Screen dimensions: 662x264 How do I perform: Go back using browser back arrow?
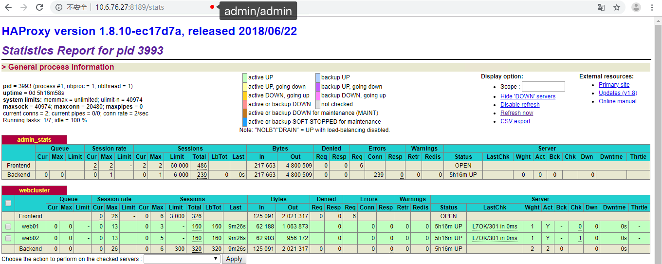coord(9,7)
